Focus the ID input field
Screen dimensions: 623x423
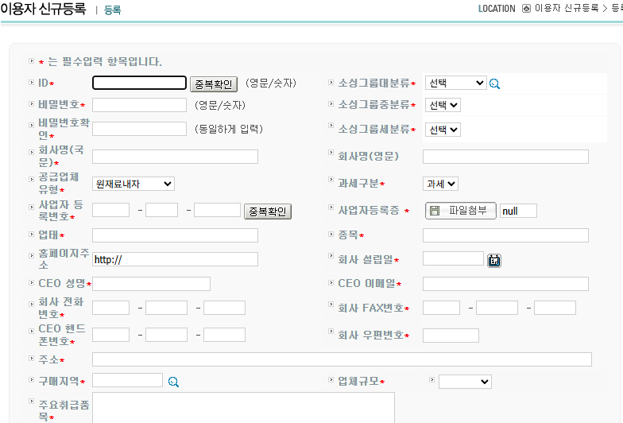139,83
